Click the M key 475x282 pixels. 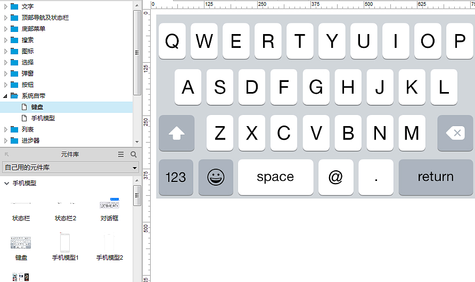(x=412, y=133)
